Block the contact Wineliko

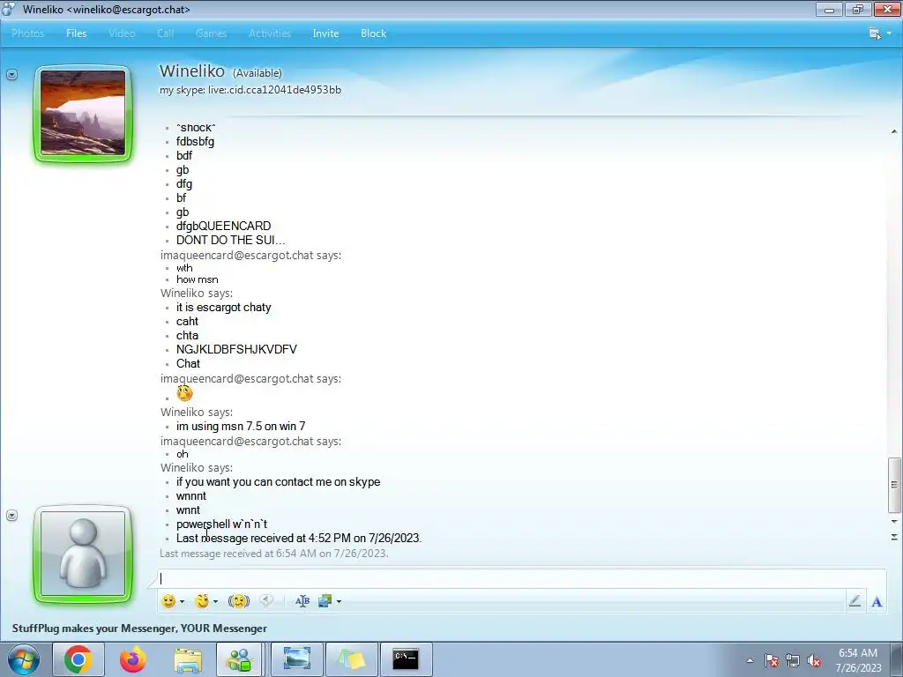click(x=373, y=33)
